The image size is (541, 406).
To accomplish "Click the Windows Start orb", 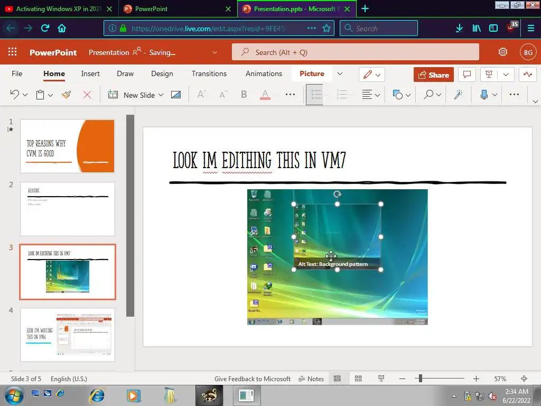I will click(x=14, y=395).
